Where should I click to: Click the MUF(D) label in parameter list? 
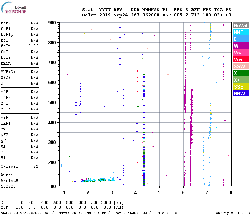pyautogui.click(x=8, y=72)
